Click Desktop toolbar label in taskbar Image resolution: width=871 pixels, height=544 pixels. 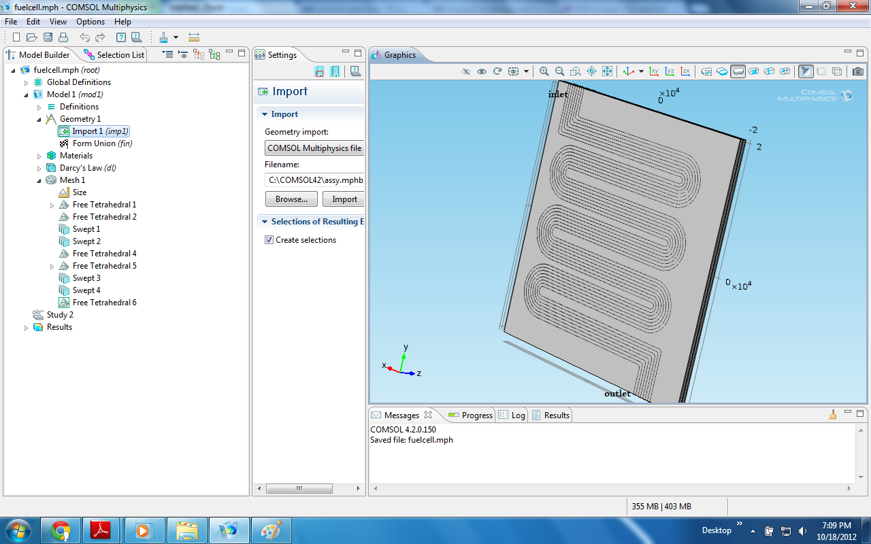pyautogui.click(x=717, y=530)
